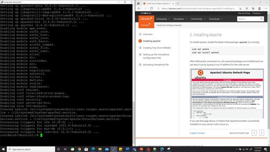The height and width of the screenshot is (152, 270).
Task: Click the terminal window title bar icon
Action: tap(2, 2)
